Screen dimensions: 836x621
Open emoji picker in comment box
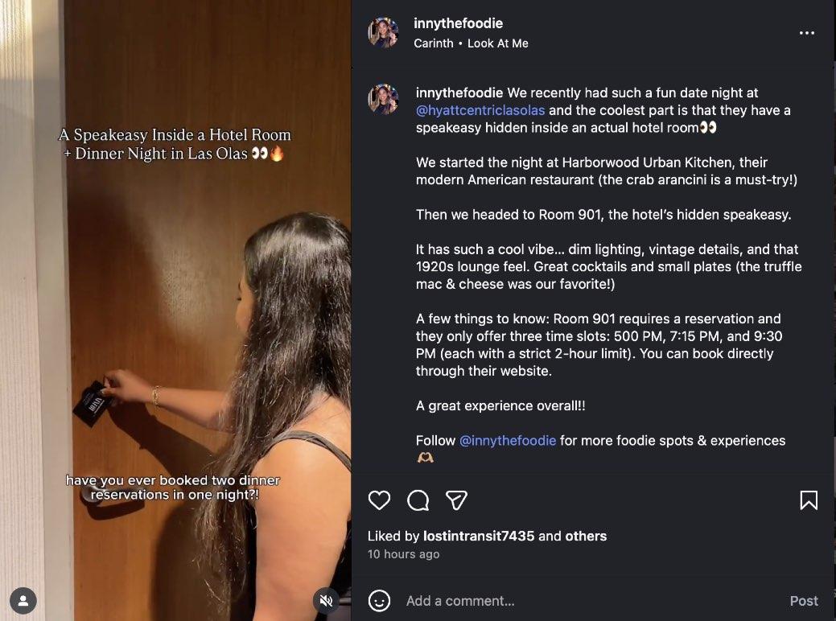pyautogui.click(x=379, y=601)
